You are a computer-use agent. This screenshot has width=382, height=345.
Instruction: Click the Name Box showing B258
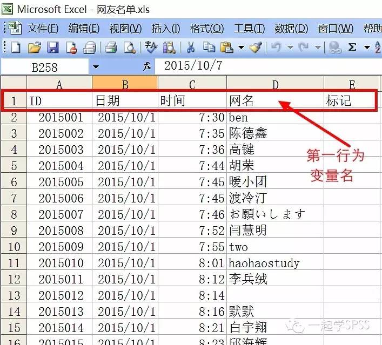45,67
